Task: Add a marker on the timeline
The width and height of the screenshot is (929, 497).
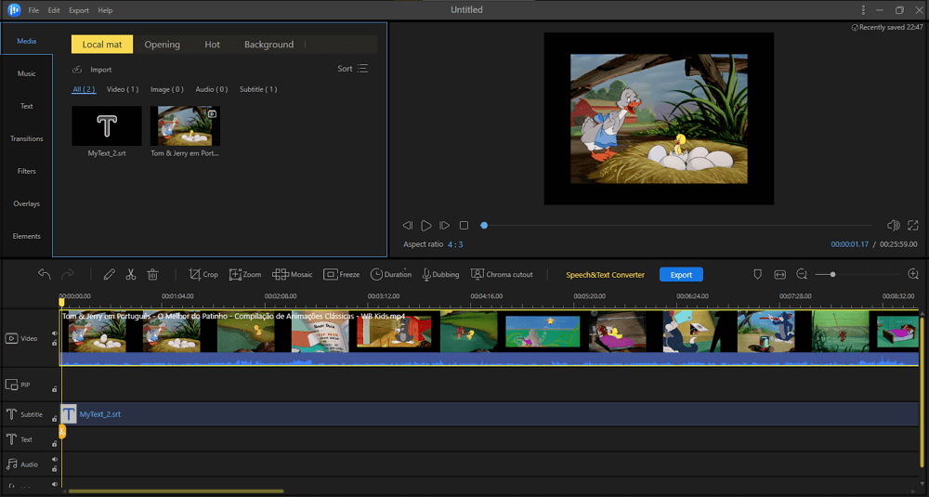Action: click(x=757, y=274)
